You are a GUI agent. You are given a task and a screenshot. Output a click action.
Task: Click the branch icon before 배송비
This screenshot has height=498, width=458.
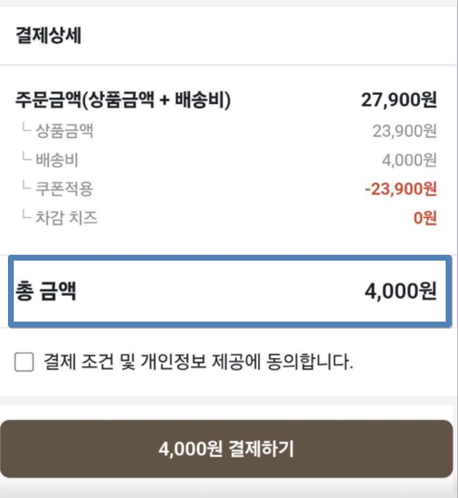coord(26,158)
